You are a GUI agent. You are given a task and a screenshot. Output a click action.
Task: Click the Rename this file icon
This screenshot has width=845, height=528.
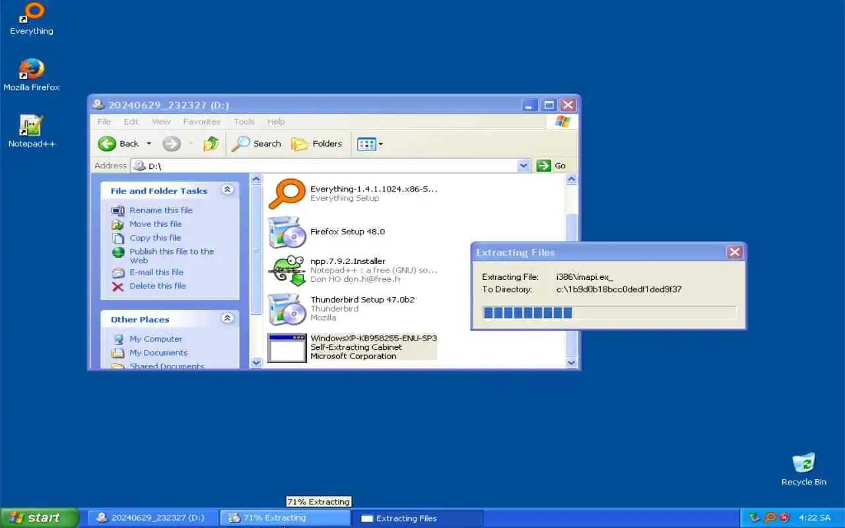pos(118,211)
